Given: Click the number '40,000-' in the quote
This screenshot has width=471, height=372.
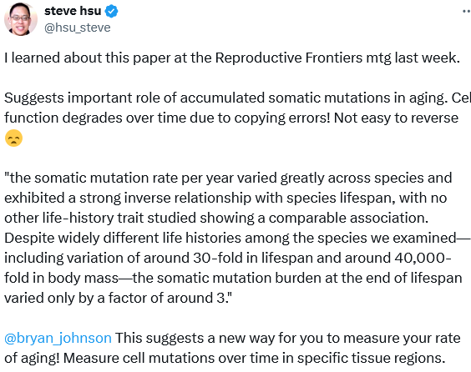Looking at the screenshot, I should click(423, 258).
